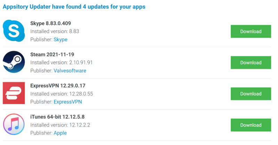Select the ExpressVPN 12.29.0.17 title
Image resolution: width=278 pixels, height=145 pixels.
pyautogui.click(x=58, y=86)
